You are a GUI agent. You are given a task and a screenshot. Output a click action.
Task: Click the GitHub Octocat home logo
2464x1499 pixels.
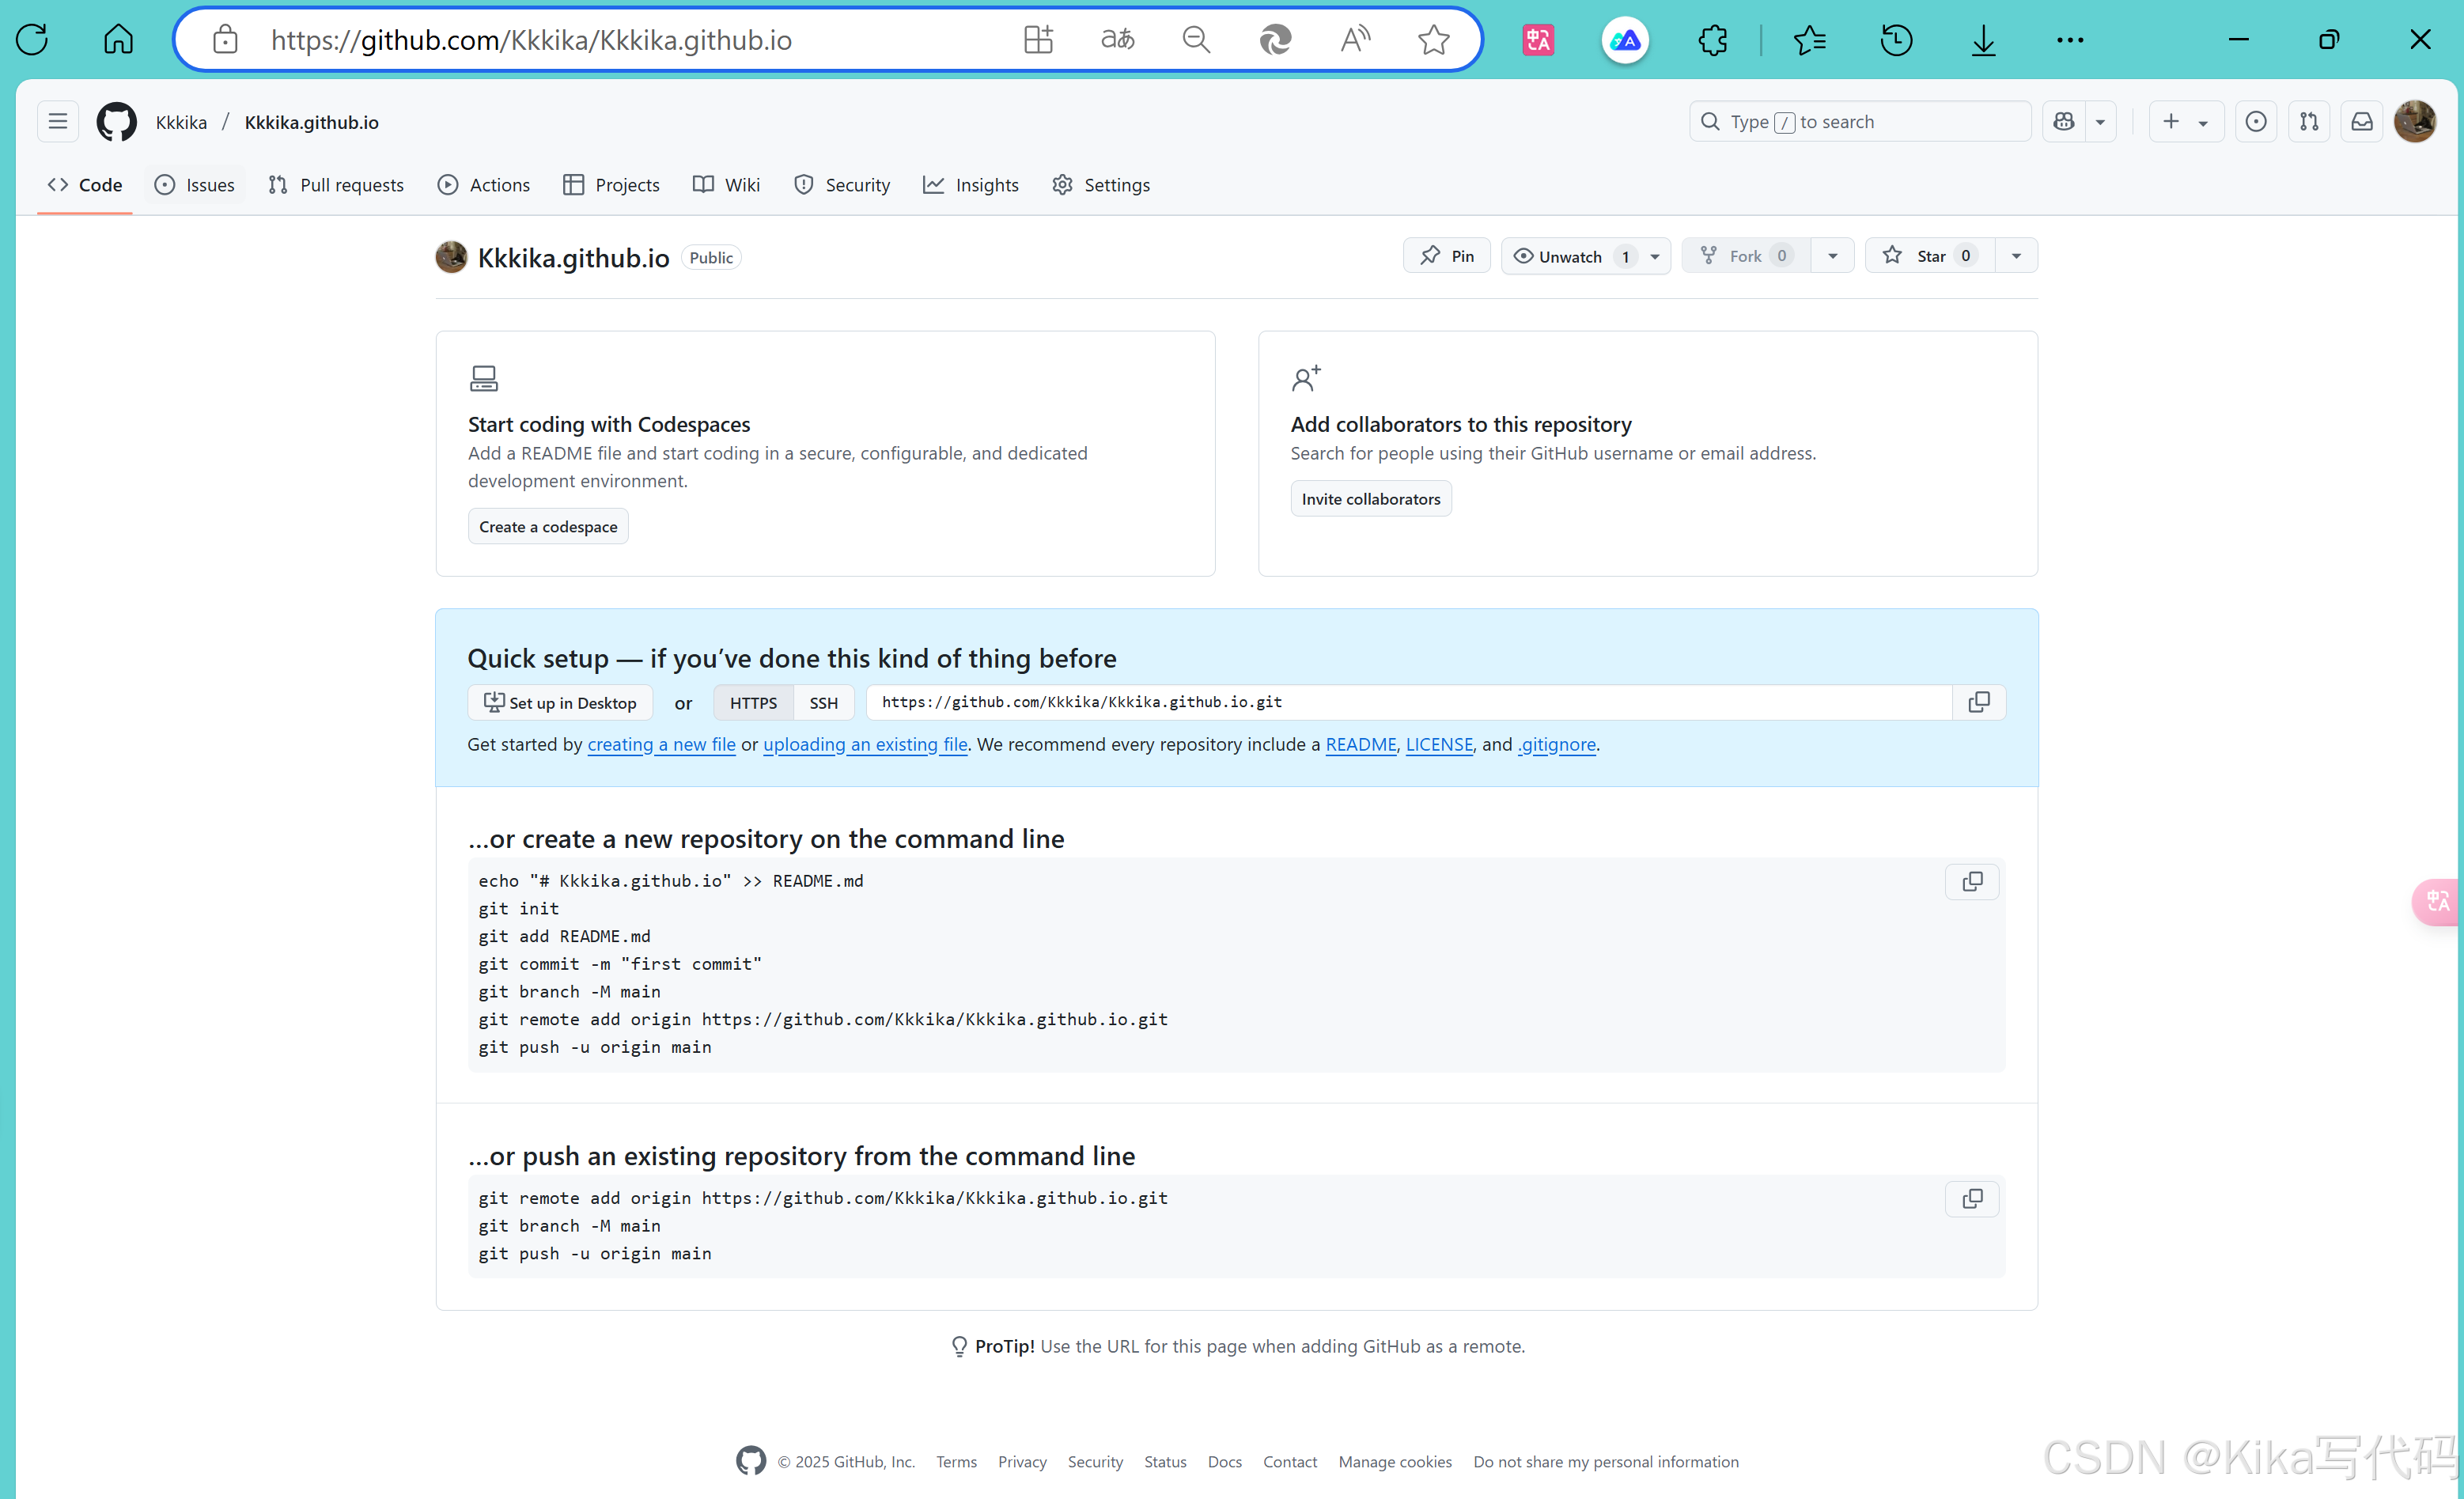pos(116,122)
